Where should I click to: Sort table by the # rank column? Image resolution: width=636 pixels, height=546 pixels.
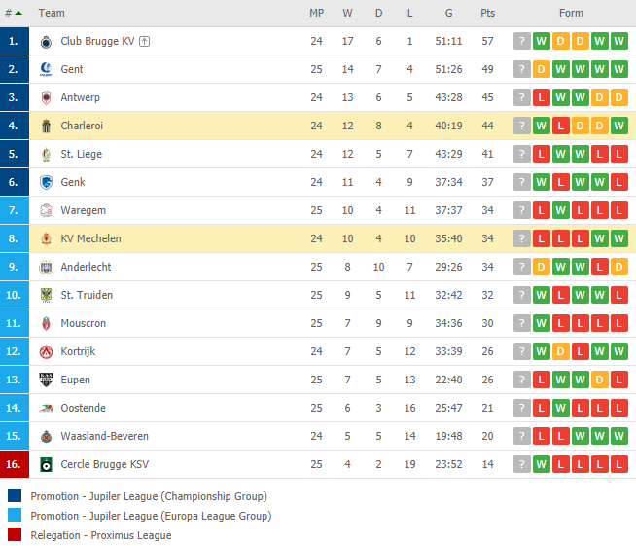click(x=13, y=13)
